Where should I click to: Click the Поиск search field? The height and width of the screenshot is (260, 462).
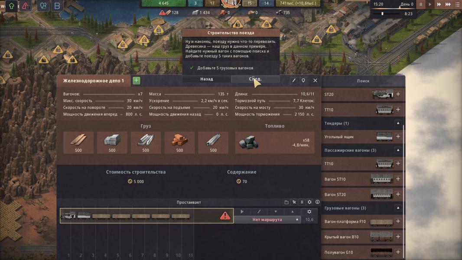[363, 81]
